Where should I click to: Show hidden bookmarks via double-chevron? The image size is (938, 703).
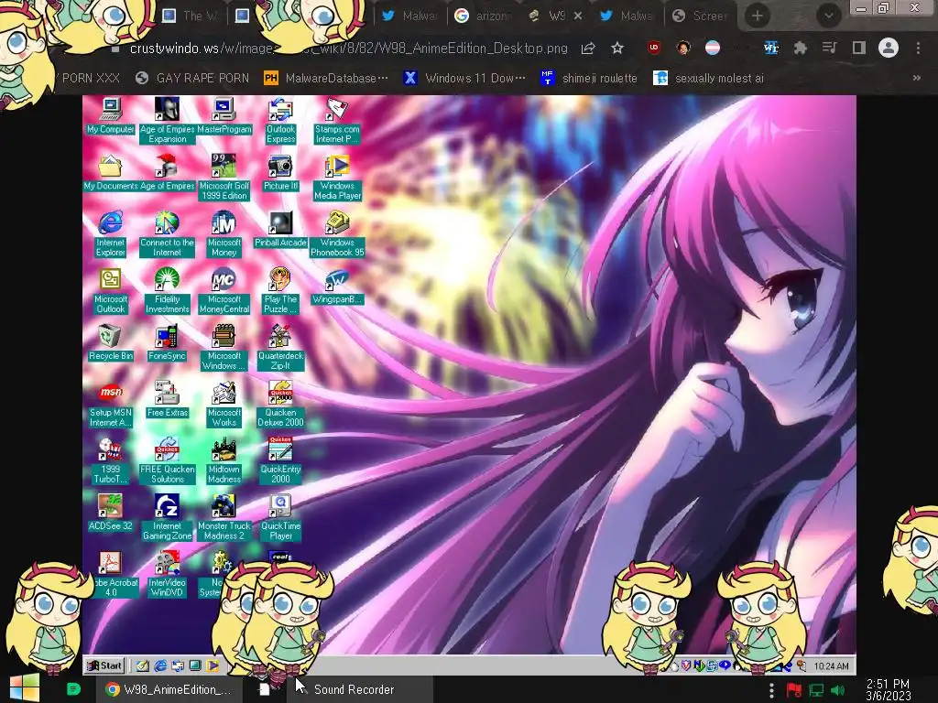[916, 78]
